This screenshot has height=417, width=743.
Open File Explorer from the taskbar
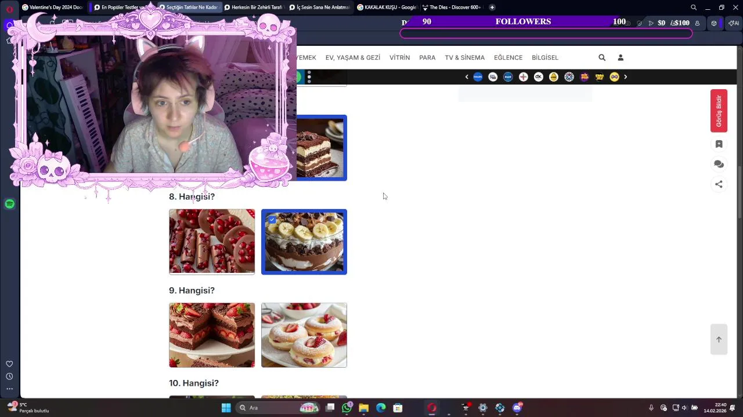pos(364,408)
